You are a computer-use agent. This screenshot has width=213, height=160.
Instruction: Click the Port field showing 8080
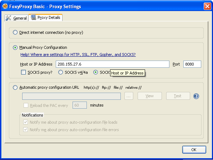point(192,64)
